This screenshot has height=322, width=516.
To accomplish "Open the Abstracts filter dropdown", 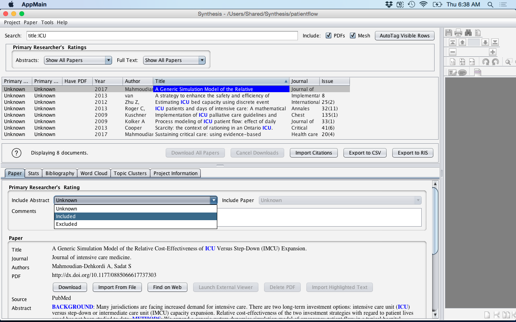I will pyautogui.click(x=78, y=60).
